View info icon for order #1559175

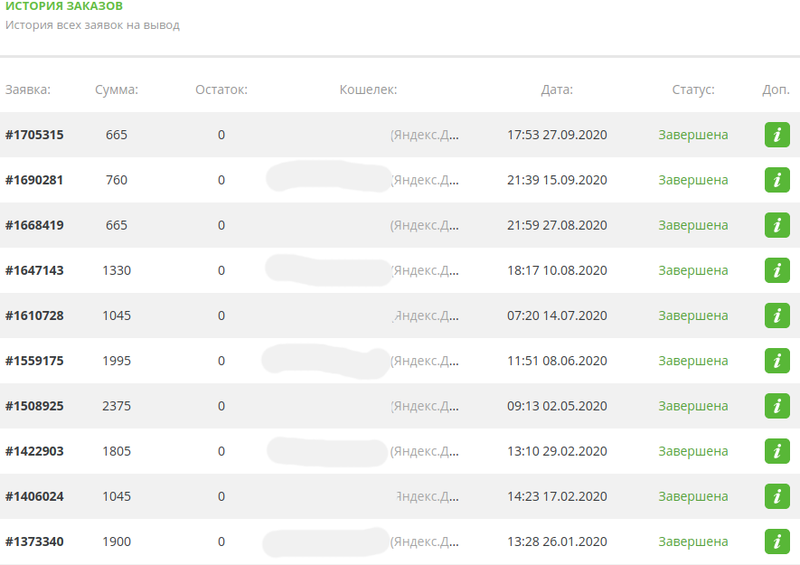pyautogui.click(x=776, y=361)
